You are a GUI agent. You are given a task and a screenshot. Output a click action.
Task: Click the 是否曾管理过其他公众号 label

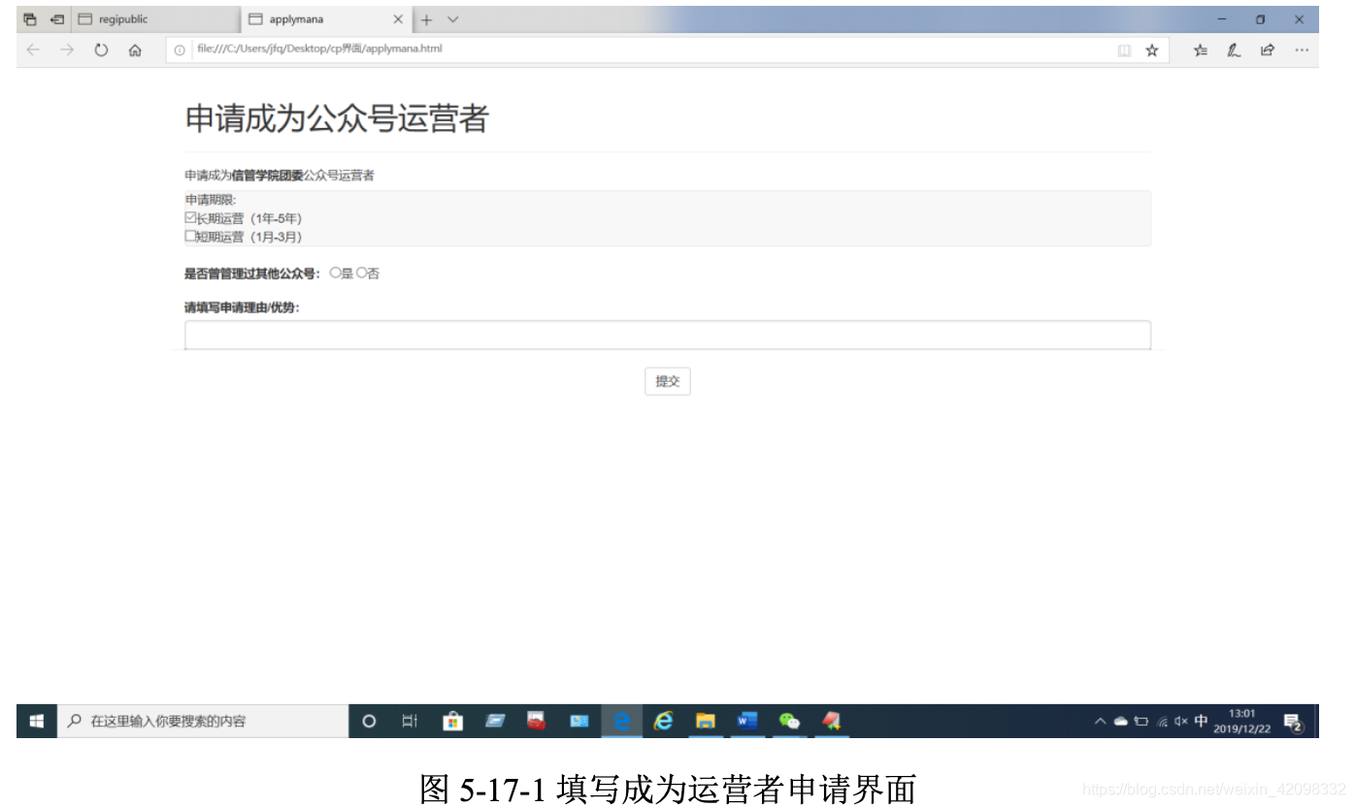click(252, 274)
